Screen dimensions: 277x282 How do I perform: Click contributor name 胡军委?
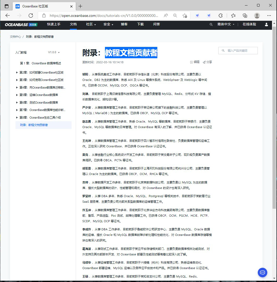click(x=87, y=168)
